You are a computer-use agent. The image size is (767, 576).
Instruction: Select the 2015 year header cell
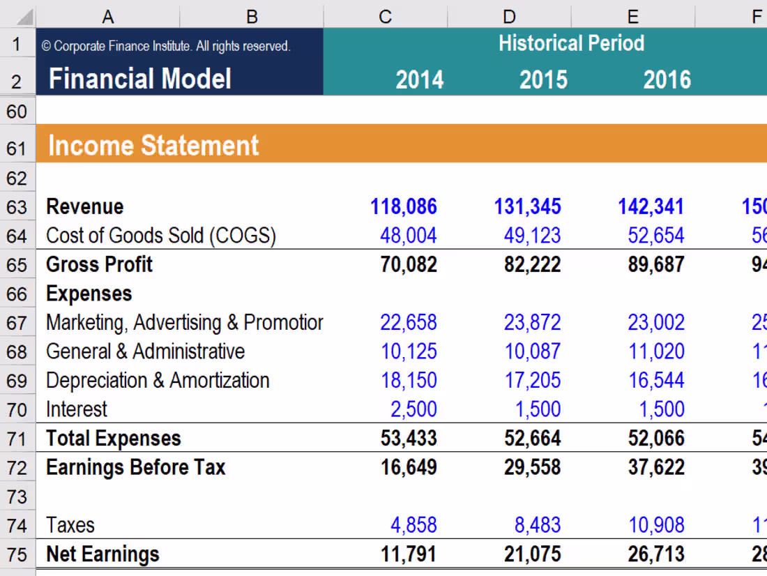[x=543, y=79]
